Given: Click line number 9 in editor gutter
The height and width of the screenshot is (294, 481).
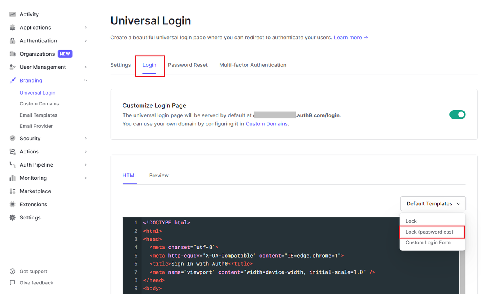Looking at the screenshot, I should 136,288.
